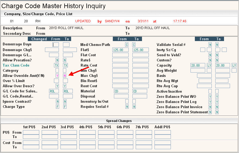Viewport: 239px width, 153px height.
Task: Click Send to Vehl? To field
Action: pyautogui.click(x=217, y=55)
